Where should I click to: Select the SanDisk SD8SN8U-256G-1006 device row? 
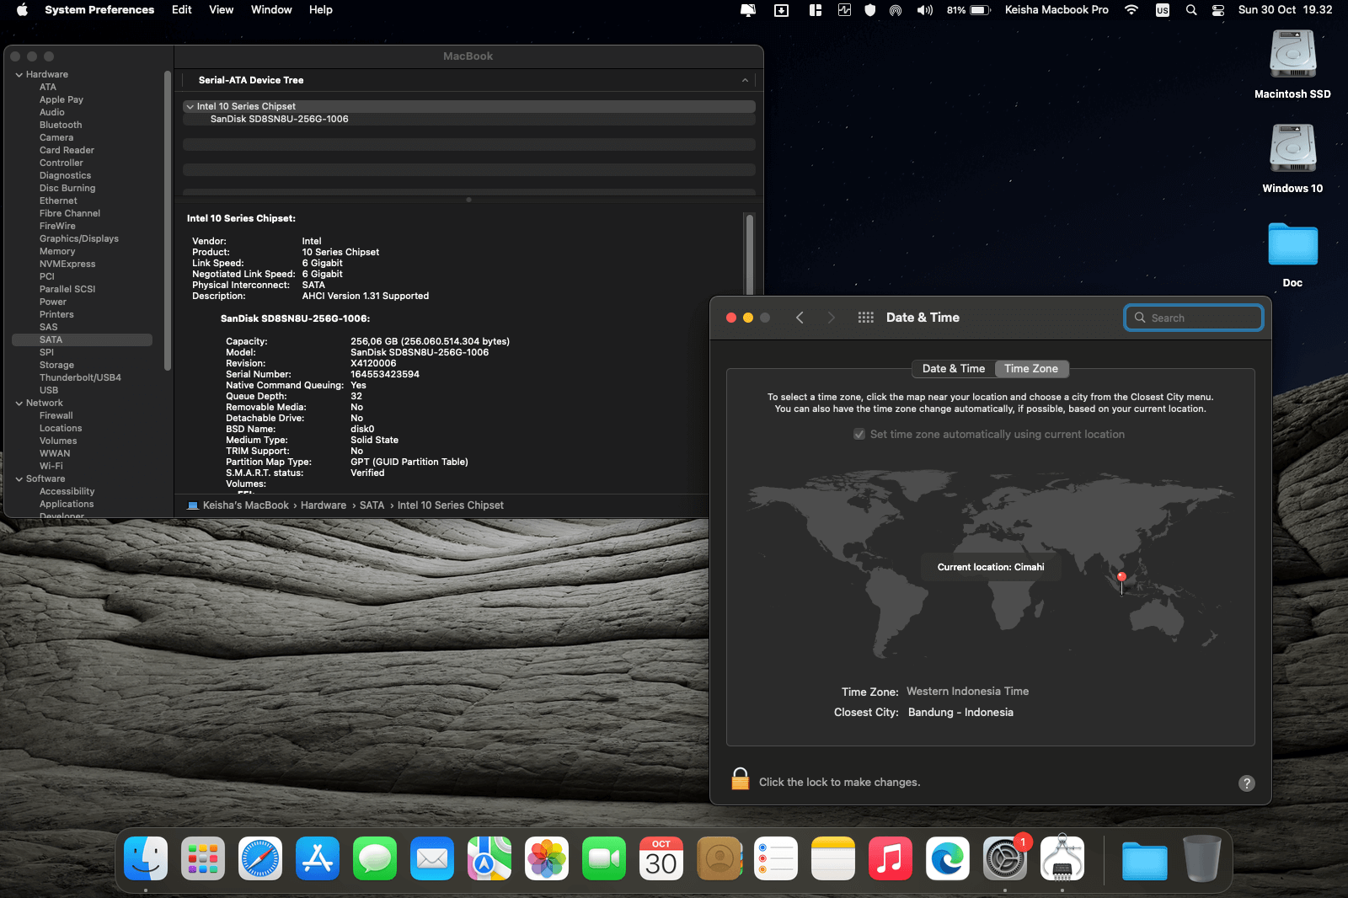pos(279,120)
